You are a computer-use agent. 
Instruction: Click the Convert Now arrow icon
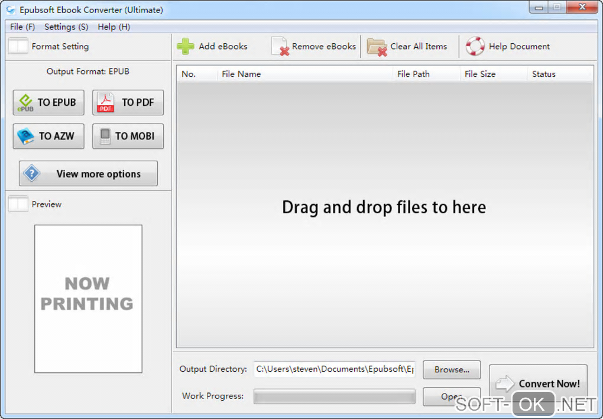(505, 384)
